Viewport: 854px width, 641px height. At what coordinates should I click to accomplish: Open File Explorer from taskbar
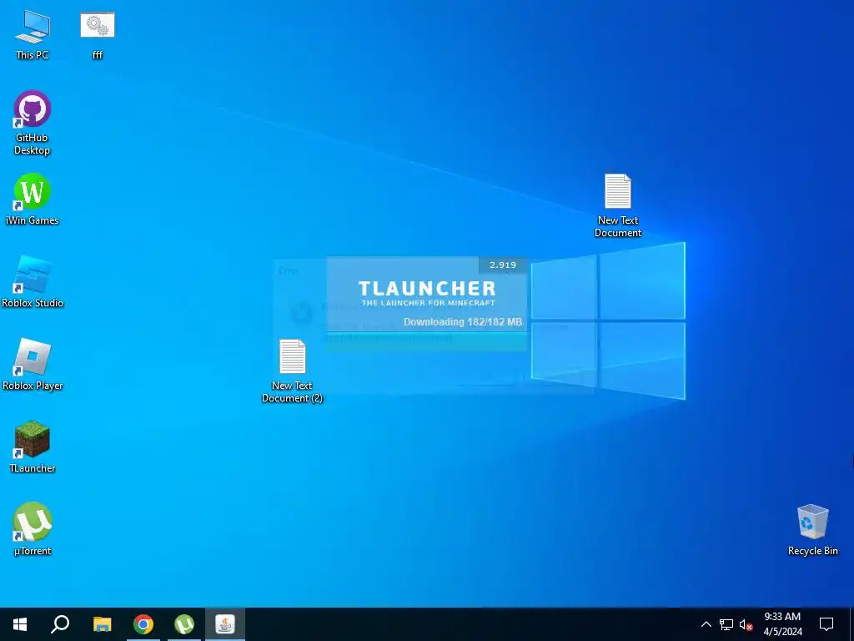(102, 624)
